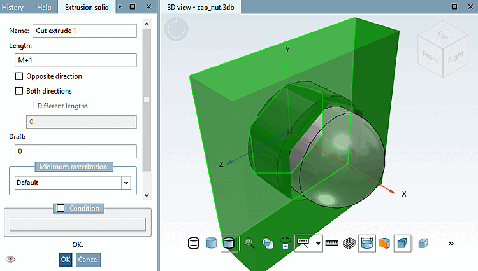Expand the toolbar overflow chevrons
478x271 pixels.
click(x=451, y=243)
